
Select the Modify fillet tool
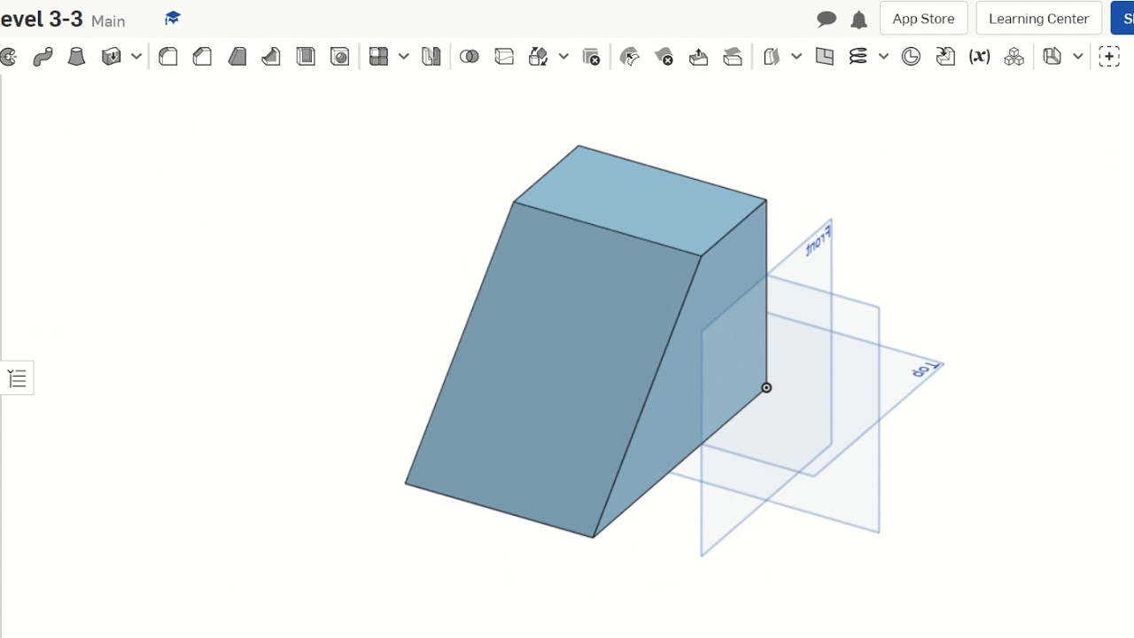(x=630, y=57)
